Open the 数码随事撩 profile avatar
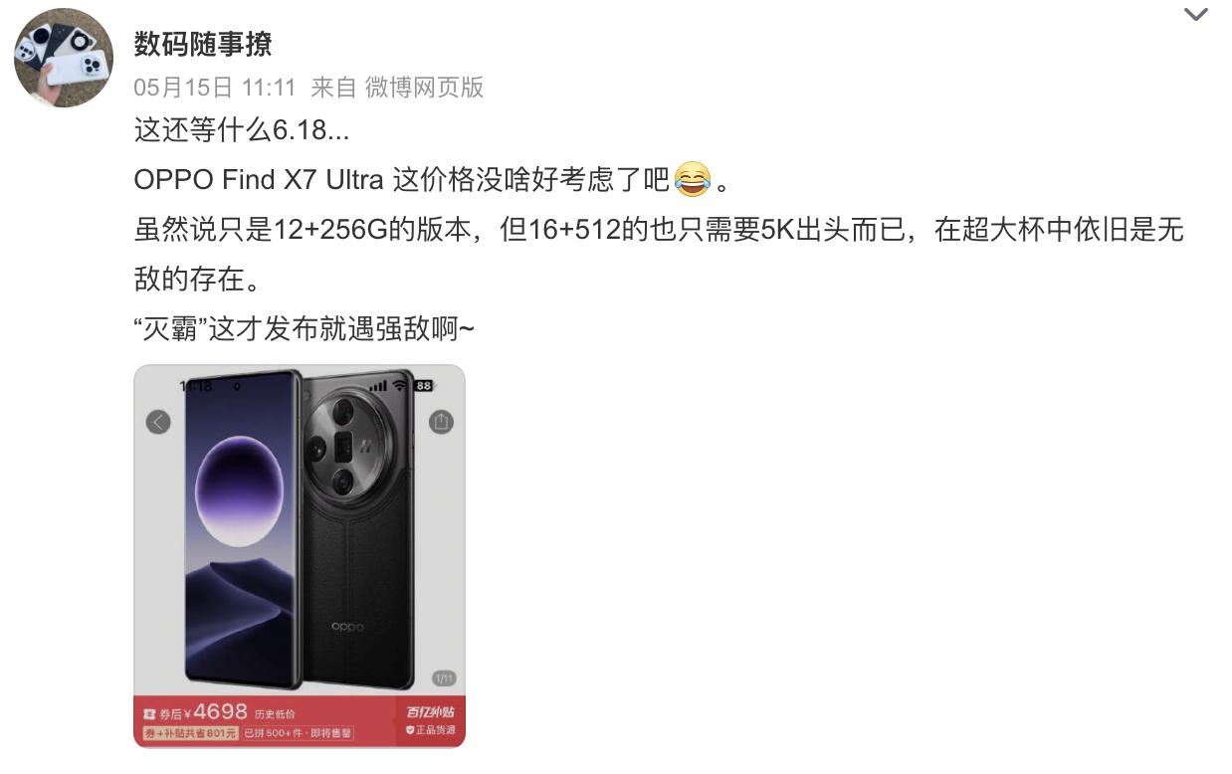This screenshot has width=1232, height=774. point(64,59)
